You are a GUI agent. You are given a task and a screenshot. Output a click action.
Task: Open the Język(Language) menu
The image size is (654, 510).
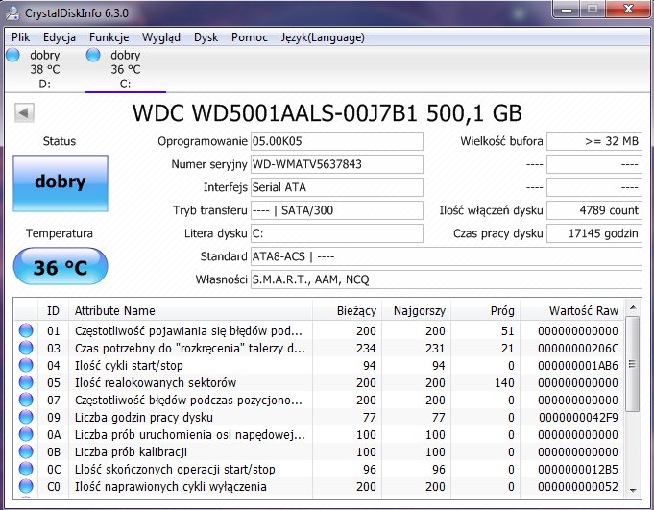[x=323, y=37]
